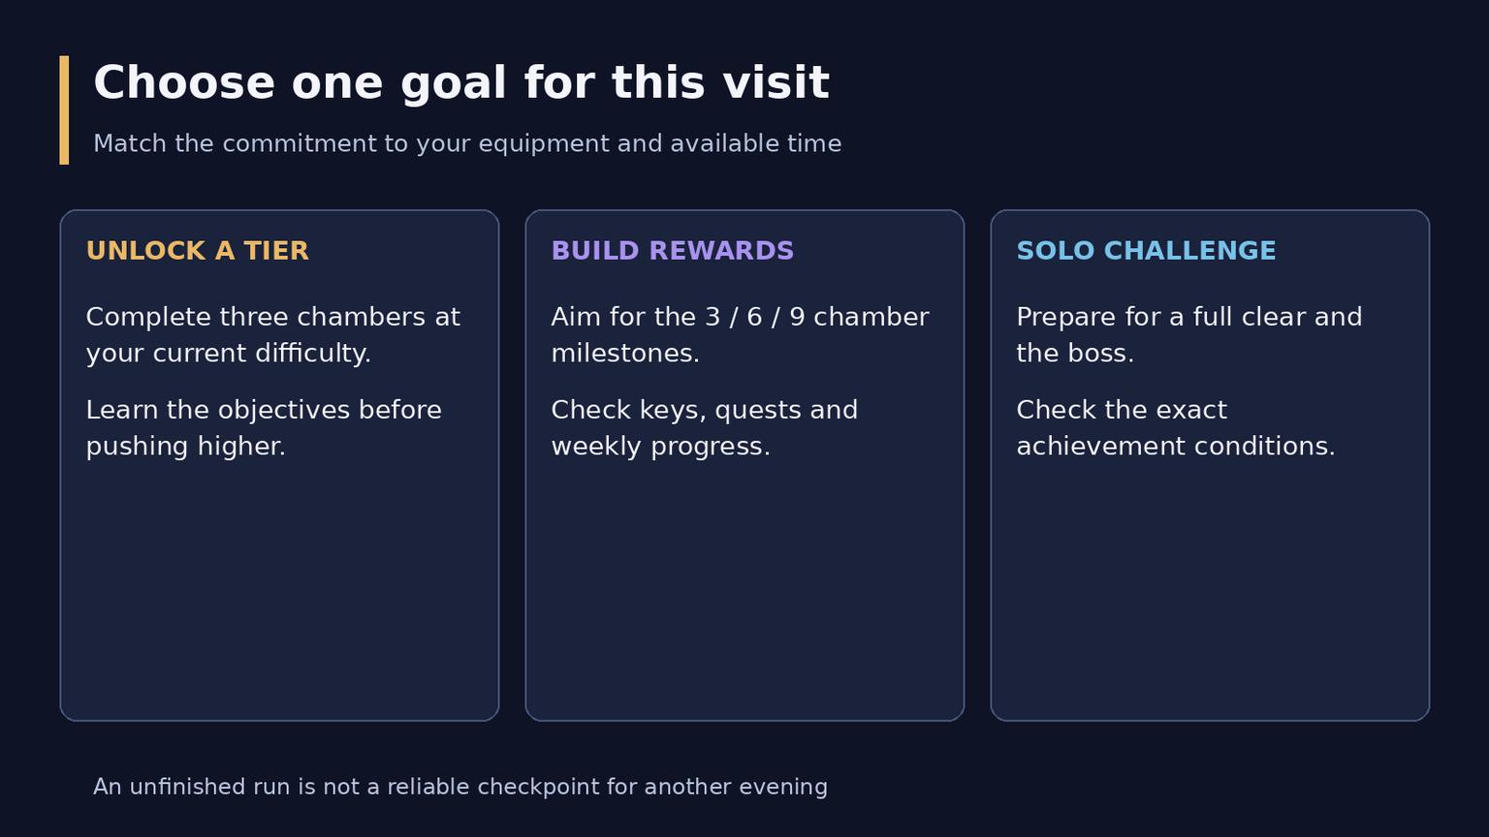This screenshot has height=837, width=1489.
Task: Click the footer note about unfinished runs
Action: click(x=460, y=787)
